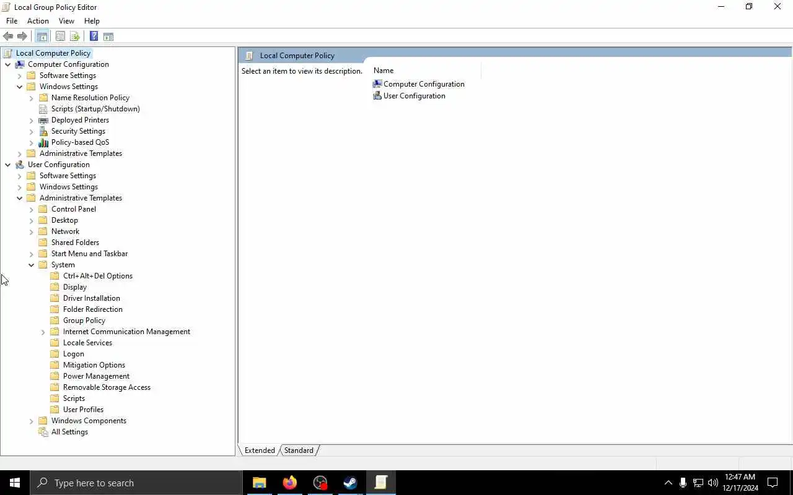This screenshot has height=495, width=793.
Task: Click the Forward arrow toolbar button
Action: 22,37
